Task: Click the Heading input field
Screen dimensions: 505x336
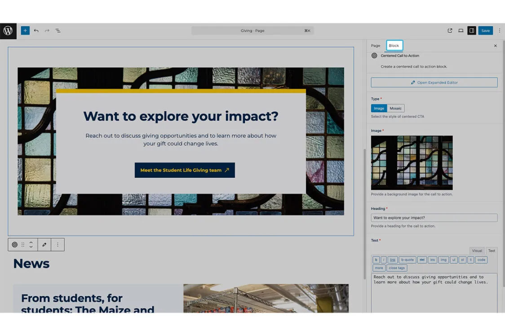Action: pos(434,218)
